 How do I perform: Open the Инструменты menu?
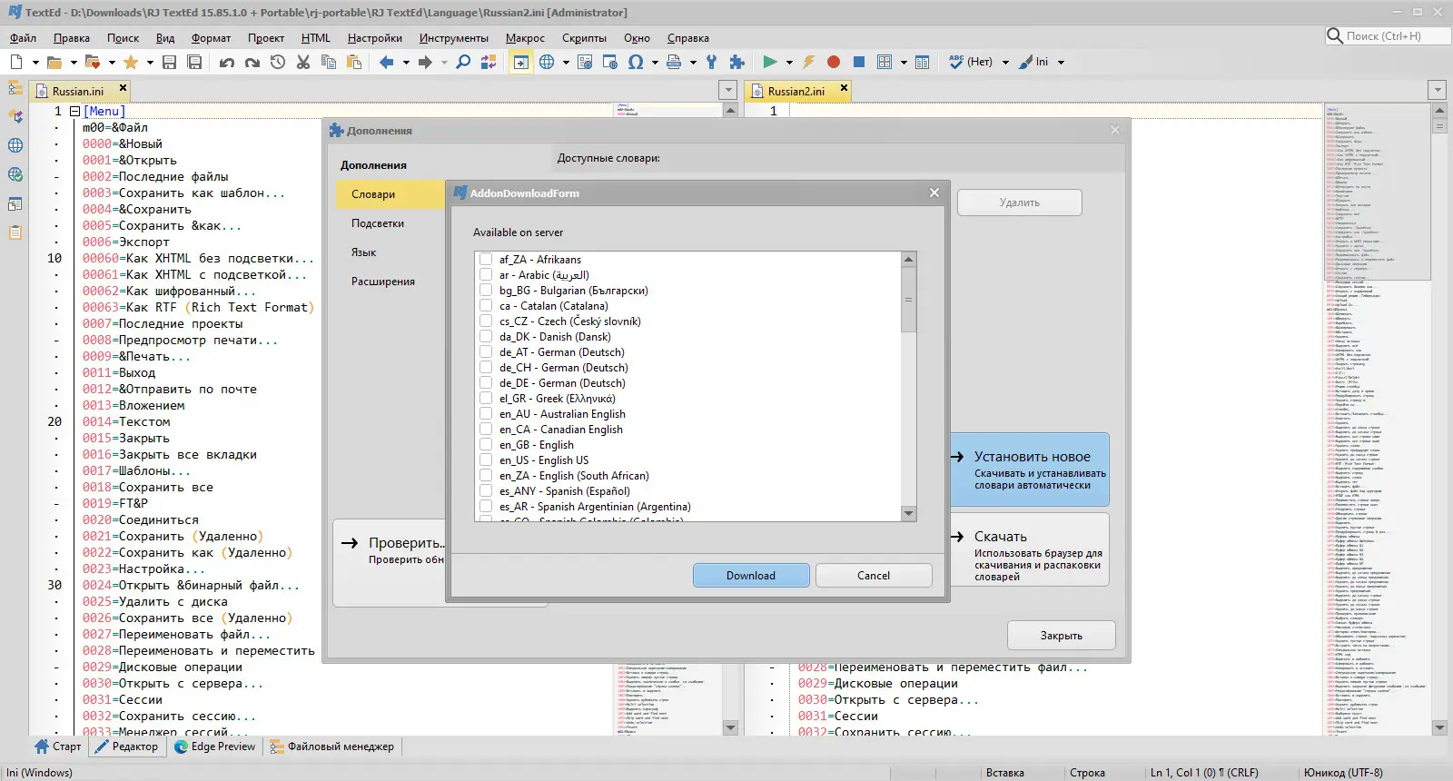(454, 38)
